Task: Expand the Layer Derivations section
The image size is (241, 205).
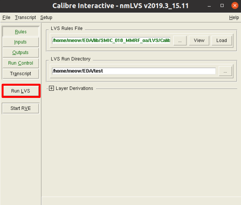Action: point(52,88)
